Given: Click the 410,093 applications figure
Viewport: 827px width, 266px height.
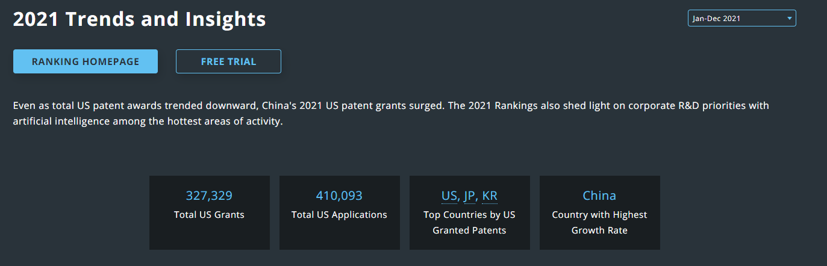Looking at the screenshot, I should point(339,196).
